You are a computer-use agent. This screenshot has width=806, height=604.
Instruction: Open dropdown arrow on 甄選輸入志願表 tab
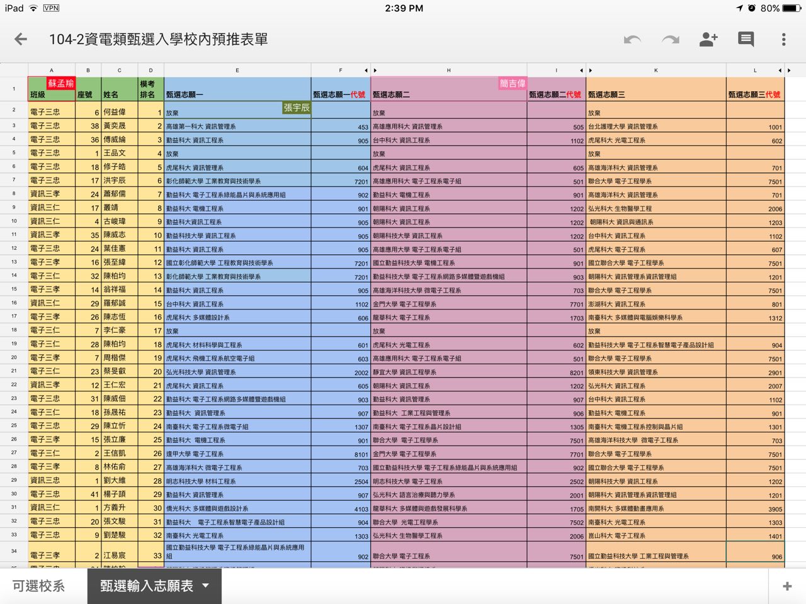(205, 586)
